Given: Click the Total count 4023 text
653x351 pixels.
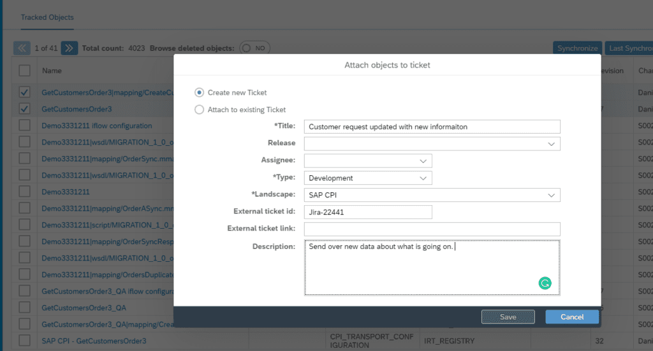Looking at the screenshot, I should click(x=114, y=48).
